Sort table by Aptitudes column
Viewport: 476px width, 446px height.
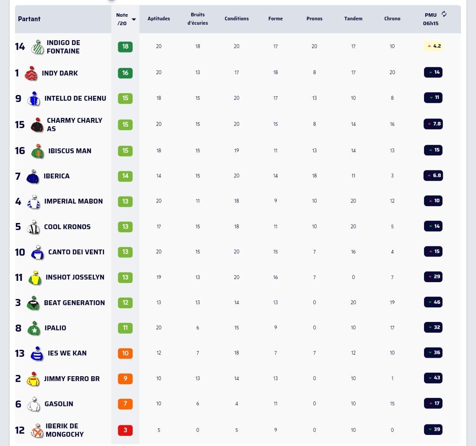(x=159, y=19)
